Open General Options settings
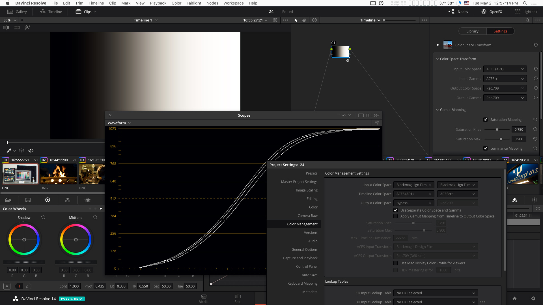This screenshot has height=305, width=543. (x=304, y=250)
